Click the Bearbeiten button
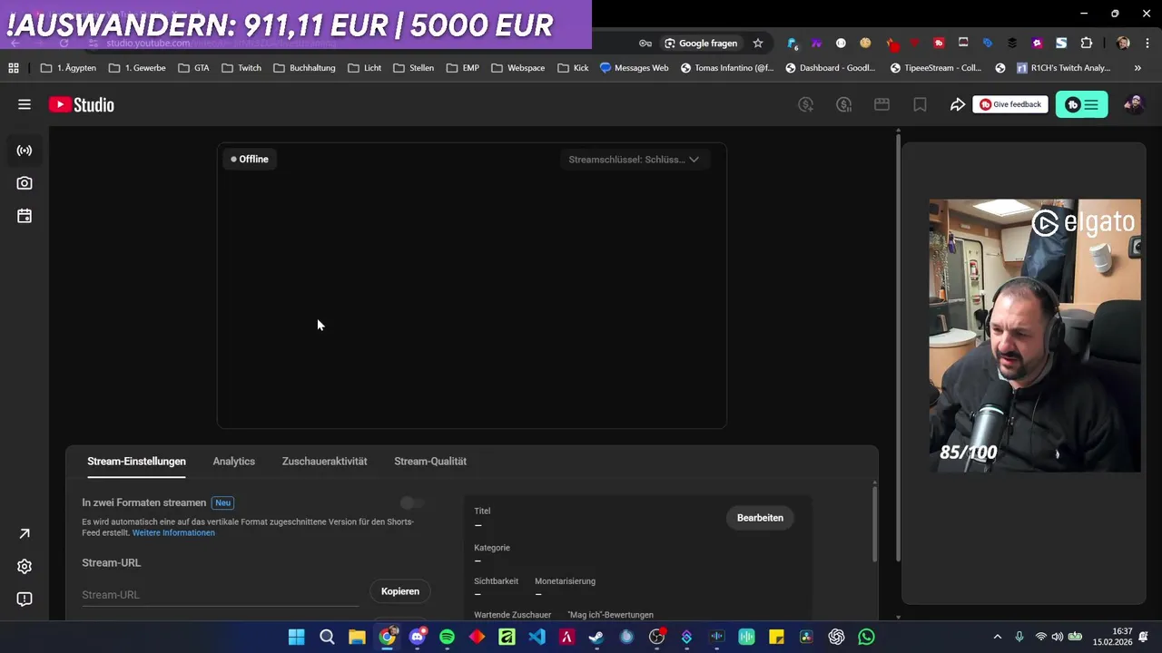 pos(760,518)
